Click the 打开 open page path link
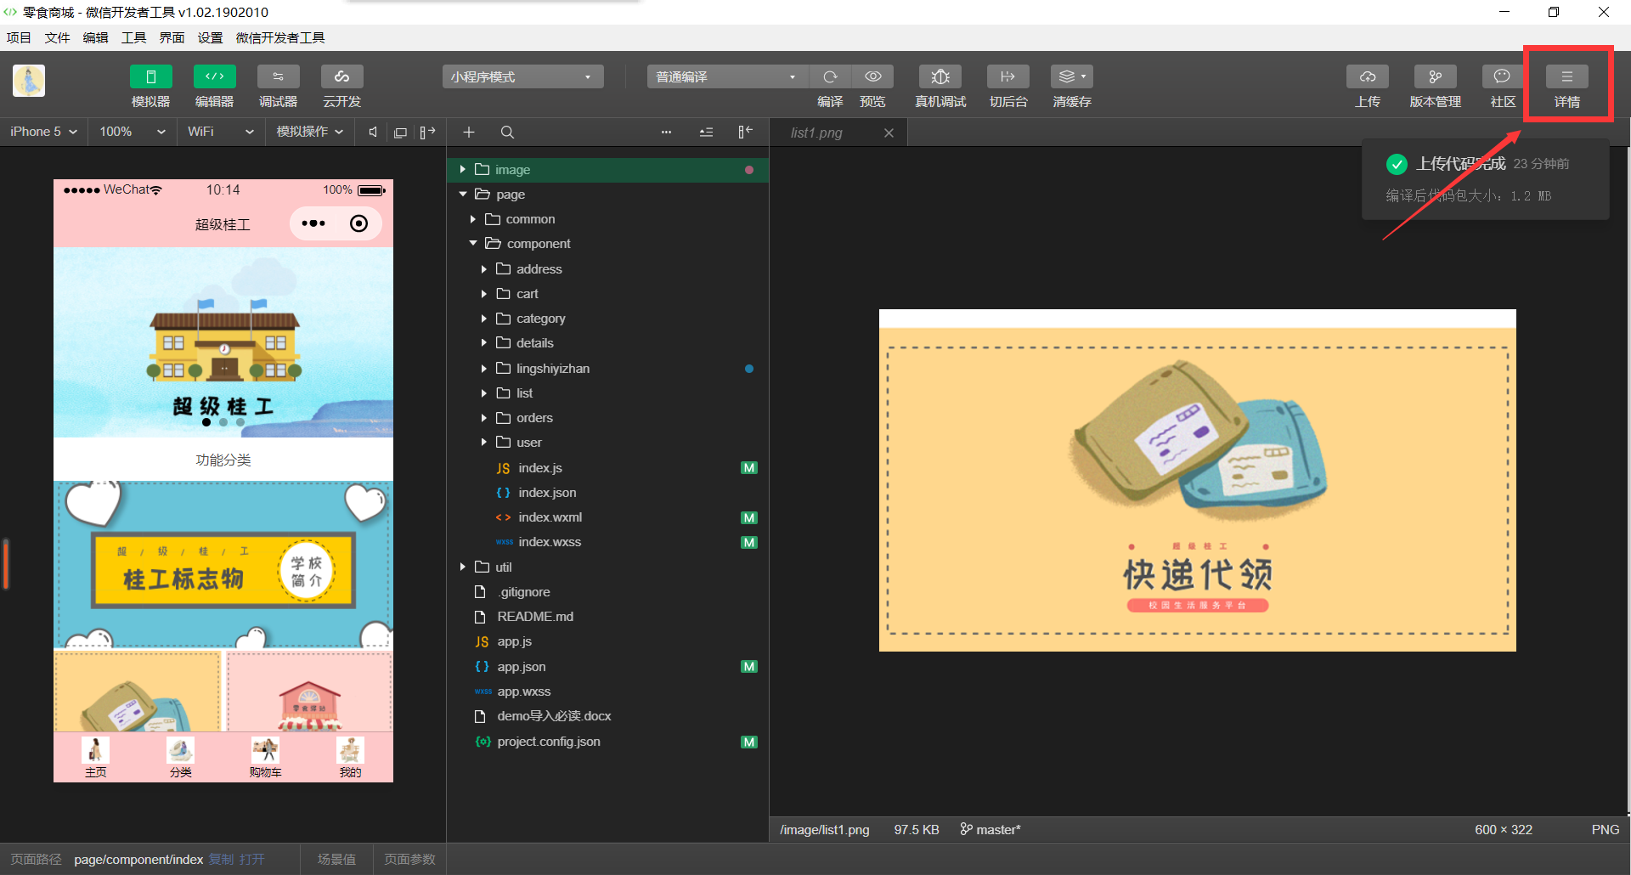Image resolution: width=1631 pixels, height=875 pixels. (251, 860)
